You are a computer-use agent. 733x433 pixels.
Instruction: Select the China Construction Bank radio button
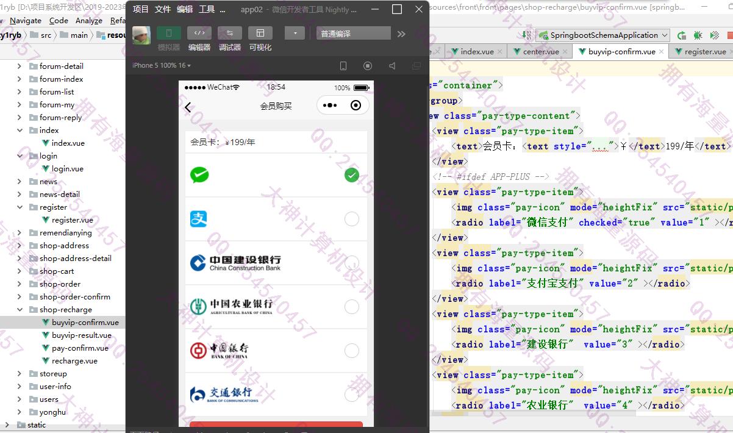pos(352,263)
